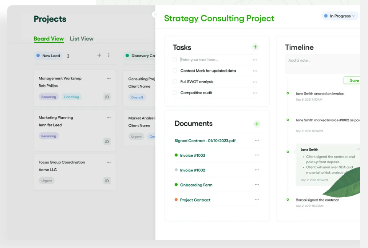Open Signed Contract - 01/10/2023.pdf
Viewport: 368px width, 248px height.
tap(205, 140)
